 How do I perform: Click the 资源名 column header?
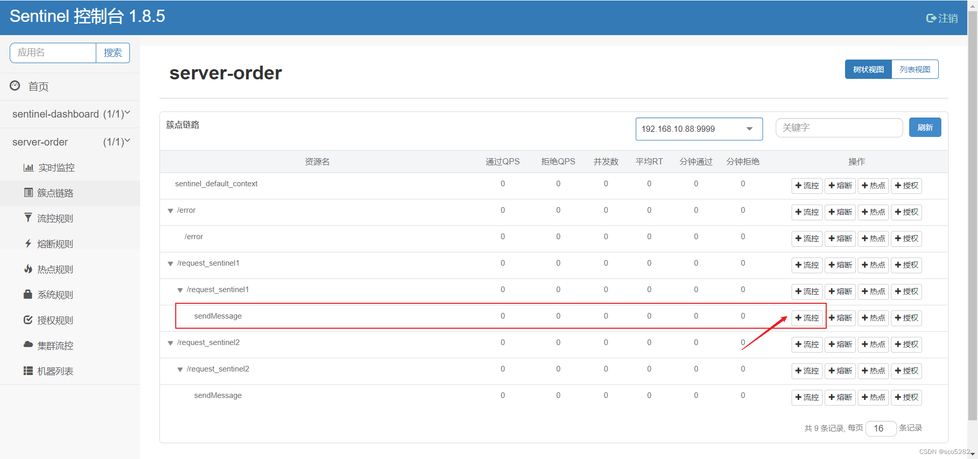point(317,162)
